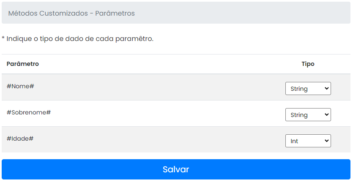Click the #Nome# parameter label
353x182 pixels.
tap(20, 86)
